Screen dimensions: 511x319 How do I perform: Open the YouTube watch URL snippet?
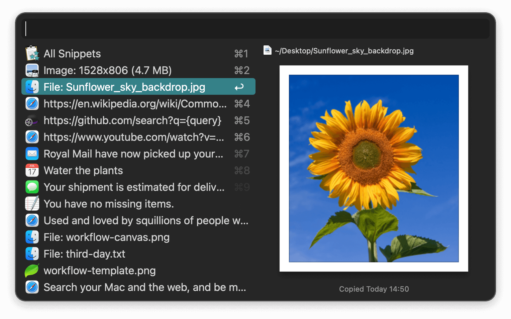134,137
